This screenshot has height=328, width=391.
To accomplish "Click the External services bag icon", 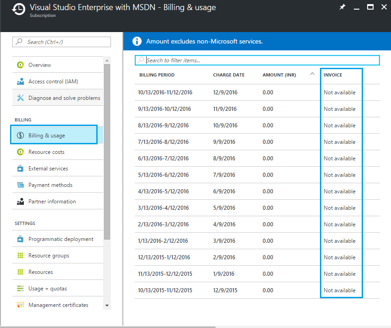I will click(20, 169).
